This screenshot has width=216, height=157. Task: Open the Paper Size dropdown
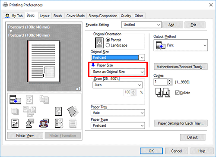(x=118, y=72)
